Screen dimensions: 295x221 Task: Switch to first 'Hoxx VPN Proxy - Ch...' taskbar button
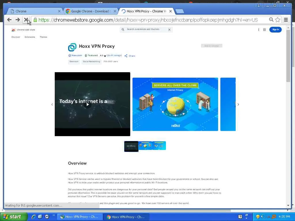[x=80, y=217]
